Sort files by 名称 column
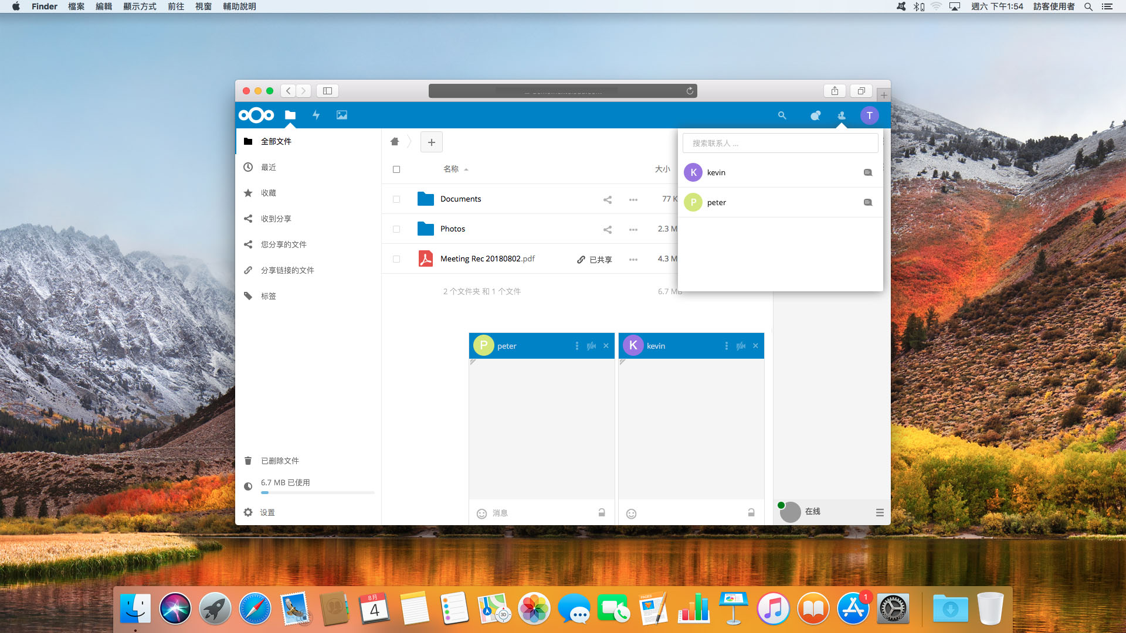This screenshot has width=1126, height=633. click(451, 169)
